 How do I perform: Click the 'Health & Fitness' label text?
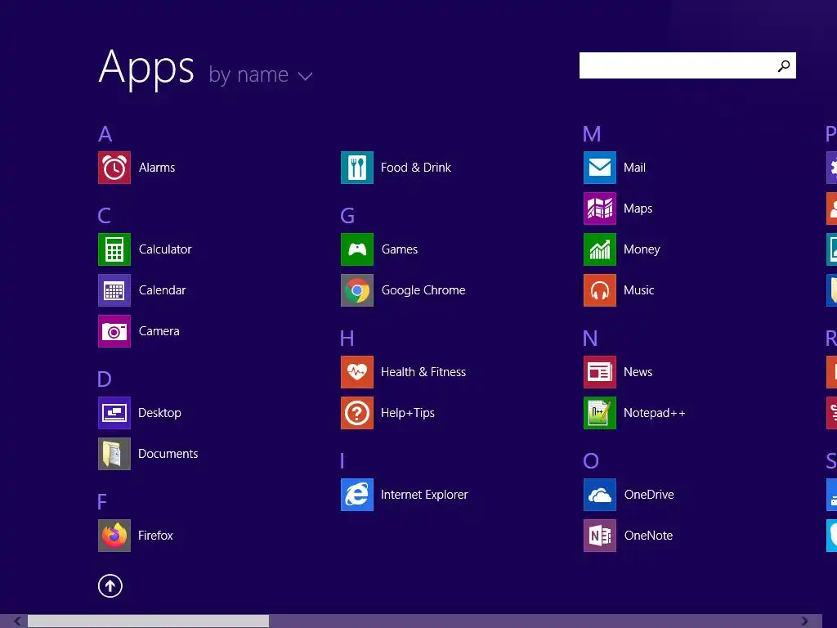coord(423,372)
